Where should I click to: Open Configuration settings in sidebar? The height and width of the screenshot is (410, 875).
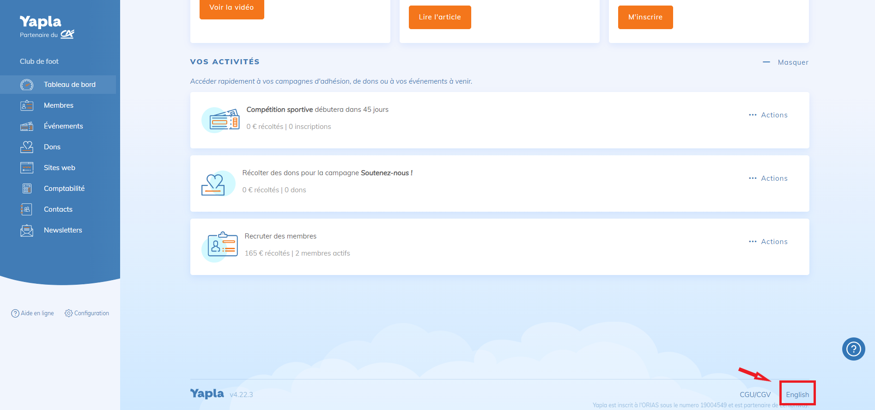tap(87, 313)
